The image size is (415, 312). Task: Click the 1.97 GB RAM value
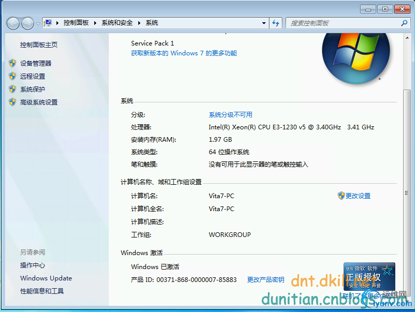220,140
